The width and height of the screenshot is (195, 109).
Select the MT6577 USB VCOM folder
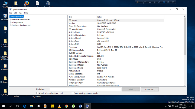coord(5,56)
